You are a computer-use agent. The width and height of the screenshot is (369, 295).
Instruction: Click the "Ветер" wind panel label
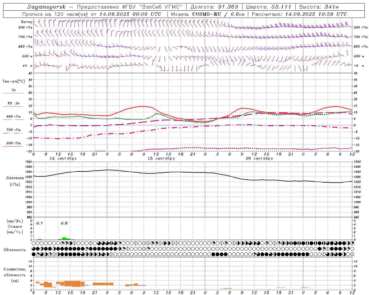pos(27,22)
